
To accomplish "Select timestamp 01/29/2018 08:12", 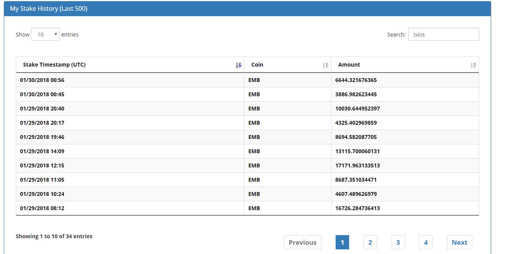I will click(42, 208).
